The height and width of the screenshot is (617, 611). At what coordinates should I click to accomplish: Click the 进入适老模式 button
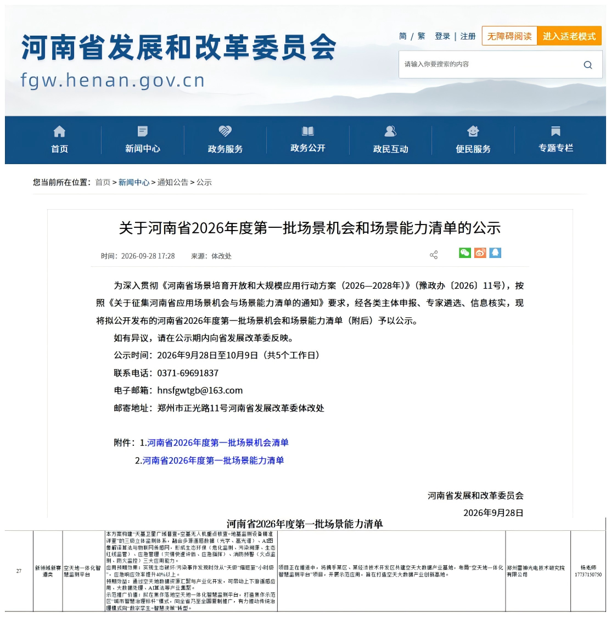pos(569,36)
